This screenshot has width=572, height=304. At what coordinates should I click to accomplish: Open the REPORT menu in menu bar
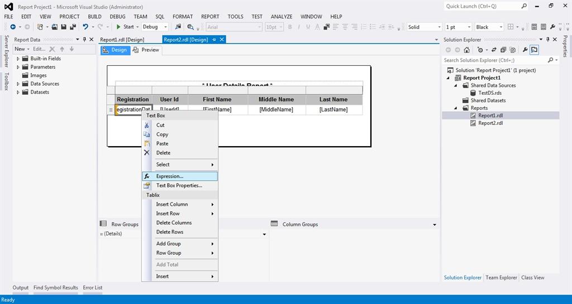[210, 16]
